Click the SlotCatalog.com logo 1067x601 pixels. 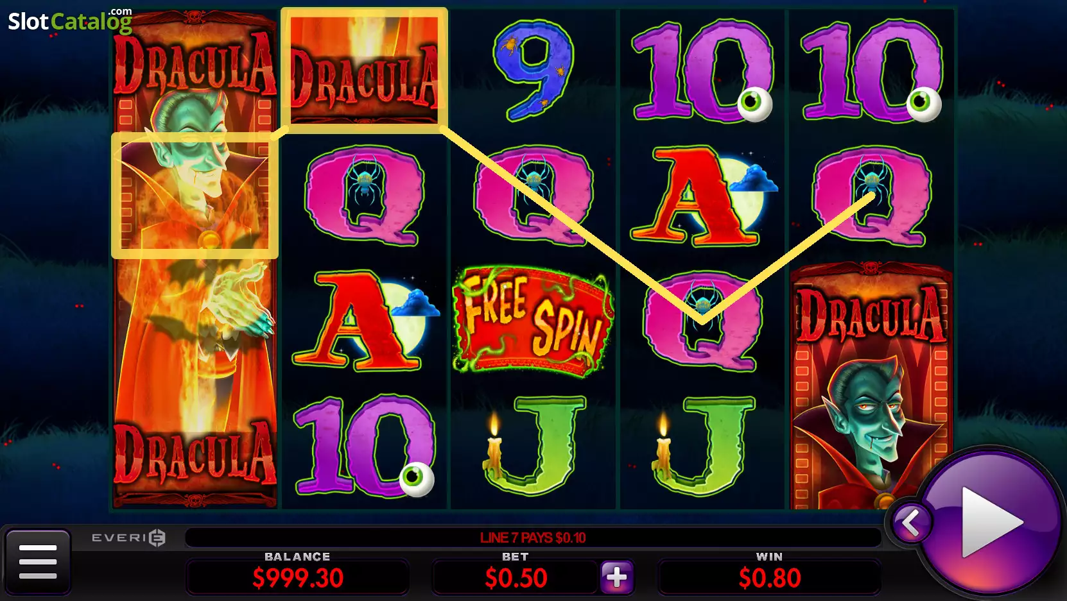tap(70, 21)
